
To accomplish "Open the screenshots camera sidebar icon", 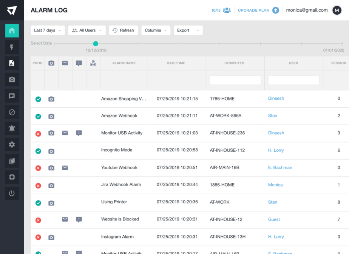I will click(12, 79).
